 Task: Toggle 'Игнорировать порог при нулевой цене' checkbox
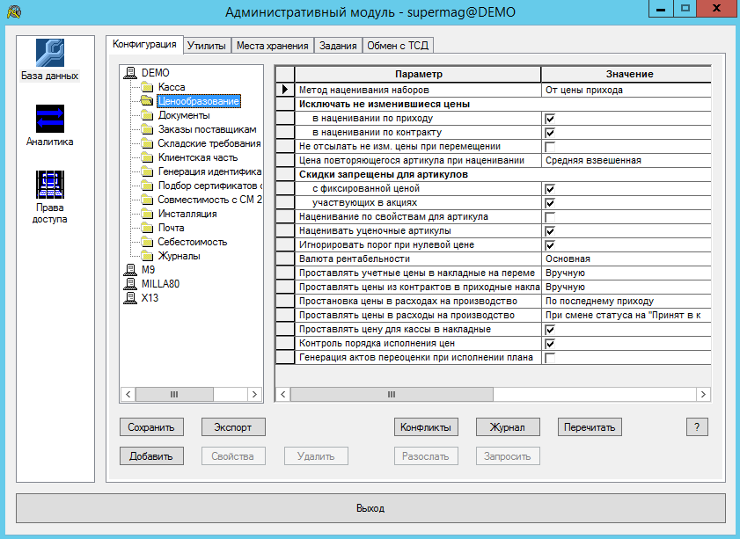tap(549, 245)
